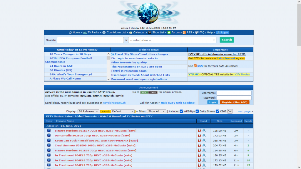Click magnet link for Bizarre Murders S01E39

[199, 151]
